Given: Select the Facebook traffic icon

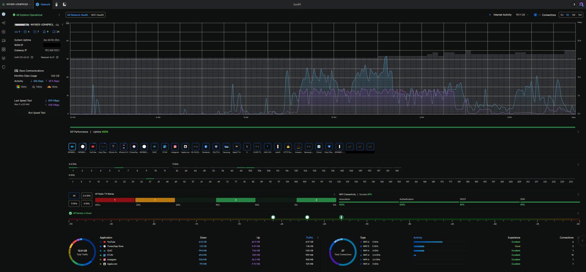Looking at the screenshot, I should point(205,147).
